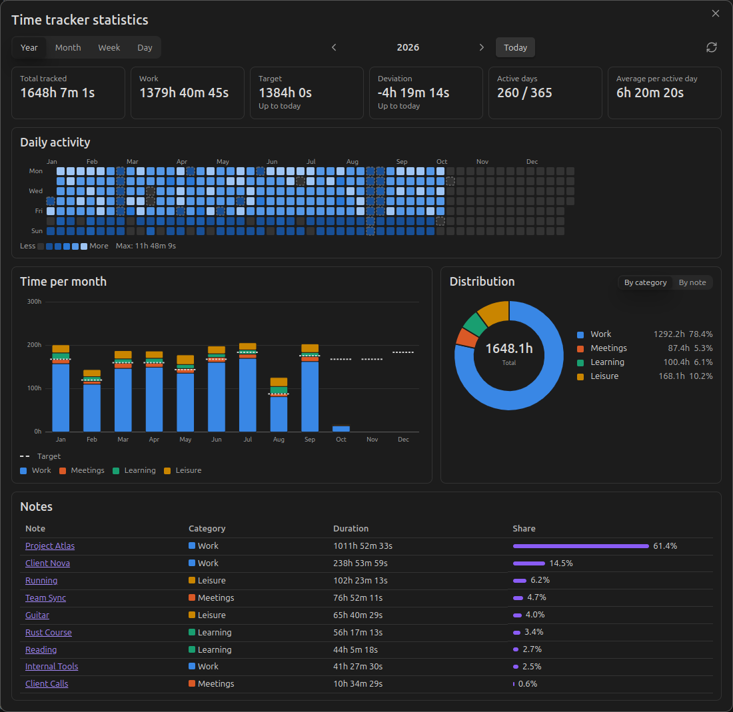Click the duration 1011h 52m 33s cell
Viewport: 733px width, 712px height.
[363, 545]
